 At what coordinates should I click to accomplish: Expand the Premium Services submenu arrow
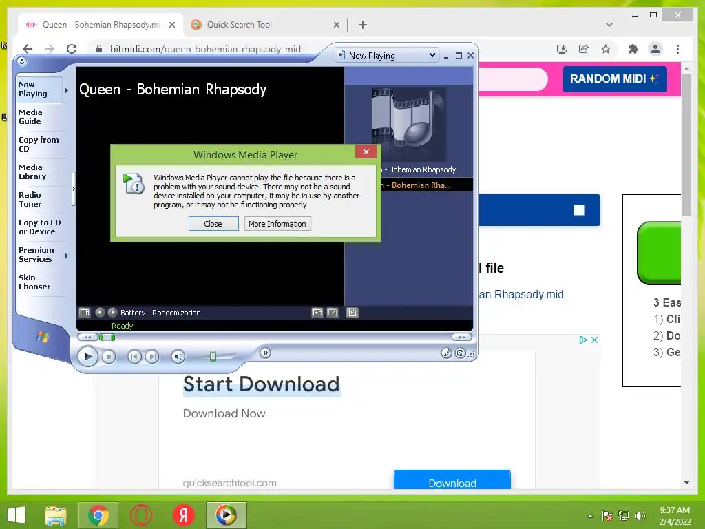pyautogui.click(x=67, y=256)
